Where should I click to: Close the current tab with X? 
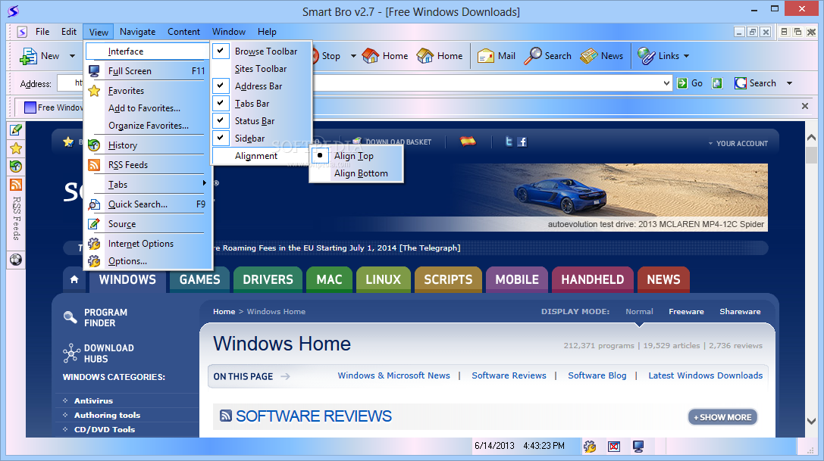tap(804, 106)
